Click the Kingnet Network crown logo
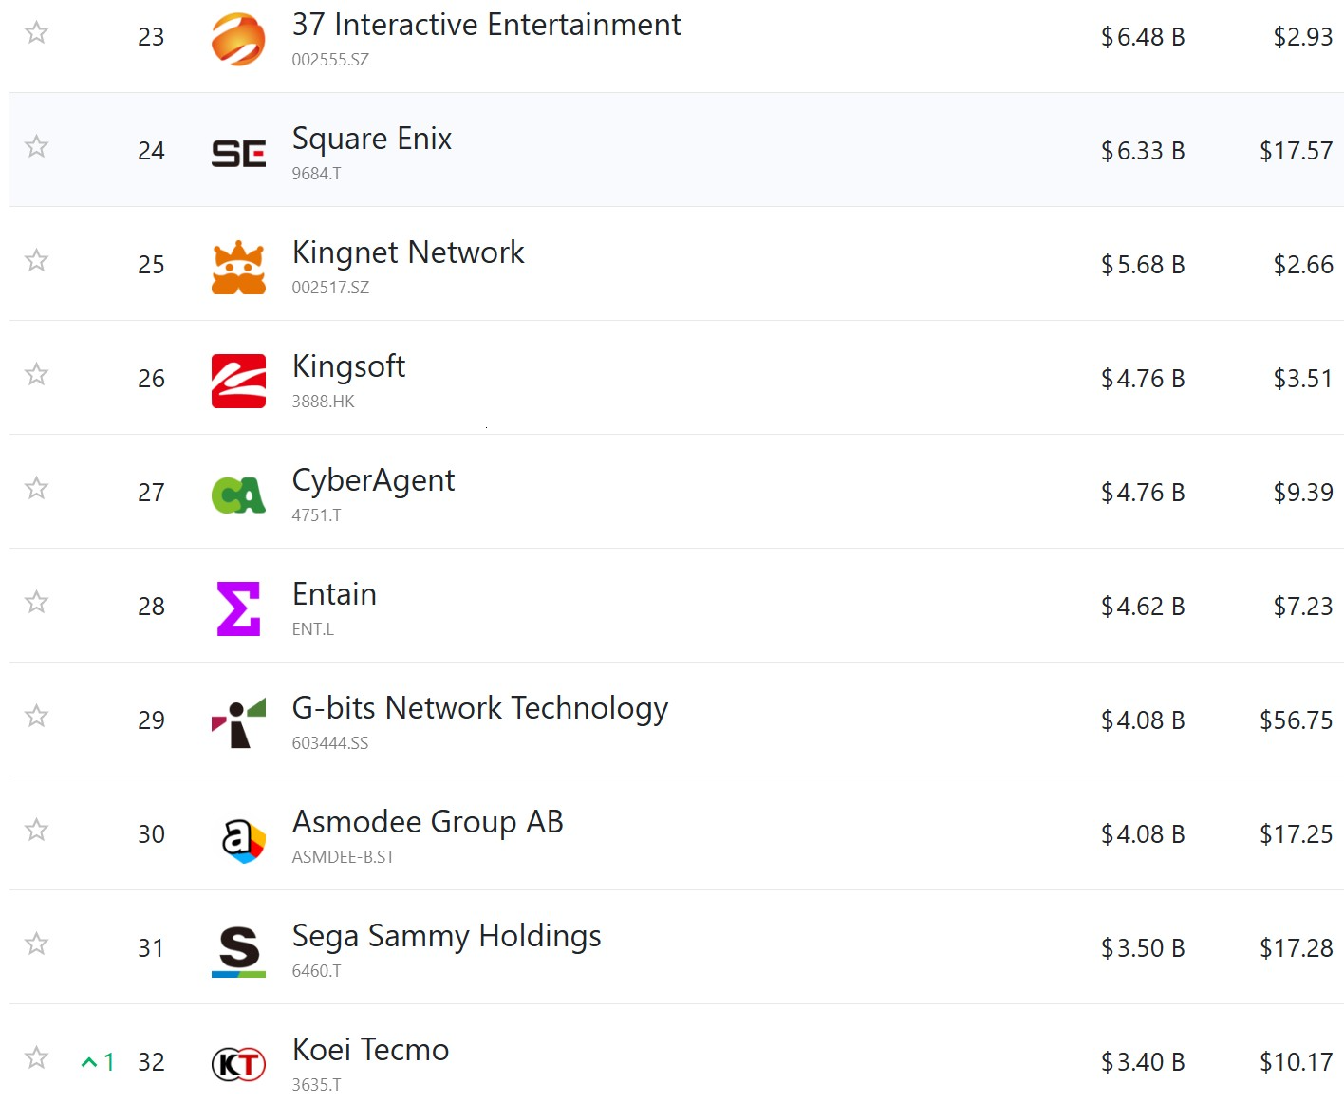The image size is (1344, 1103). 238,267
